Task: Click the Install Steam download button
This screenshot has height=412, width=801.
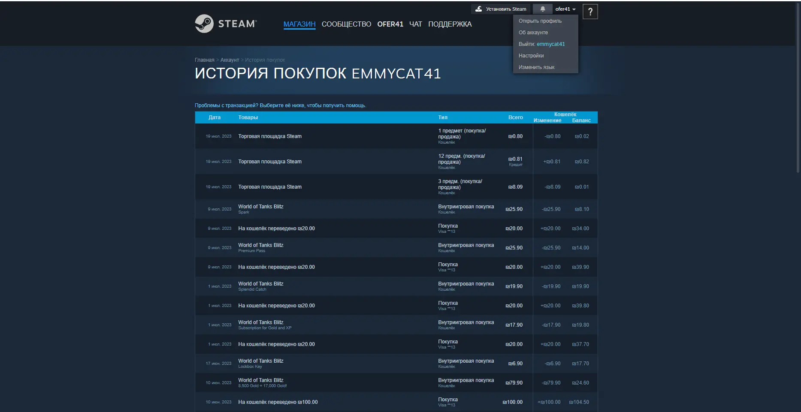Action: click(x=501, y=9)
